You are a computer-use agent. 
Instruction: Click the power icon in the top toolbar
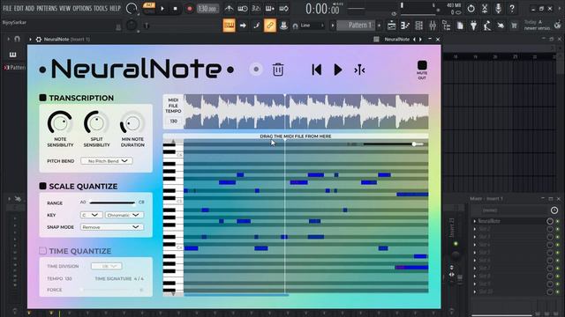coord(471,8)
